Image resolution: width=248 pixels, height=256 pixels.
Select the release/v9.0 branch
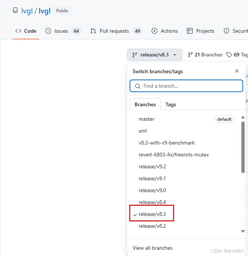186,190
